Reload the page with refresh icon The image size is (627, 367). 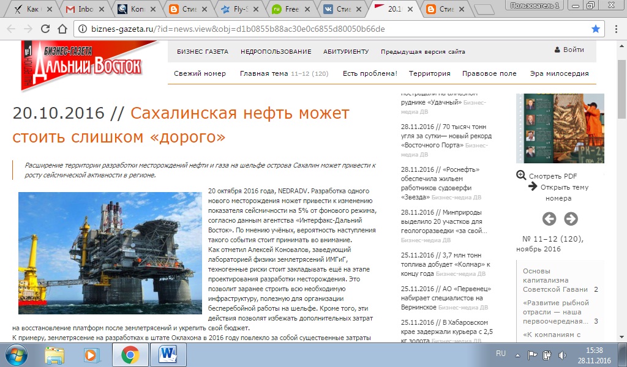[x=45, y=29]
